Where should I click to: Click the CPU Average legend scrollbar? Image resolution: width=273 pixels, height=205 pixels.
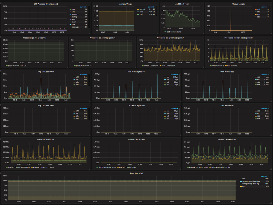(x=89, y=17)
